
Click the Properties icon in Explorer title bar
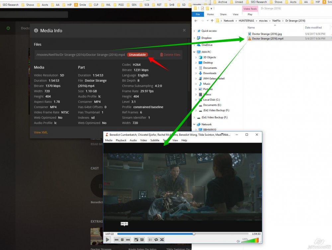[203, 9]
